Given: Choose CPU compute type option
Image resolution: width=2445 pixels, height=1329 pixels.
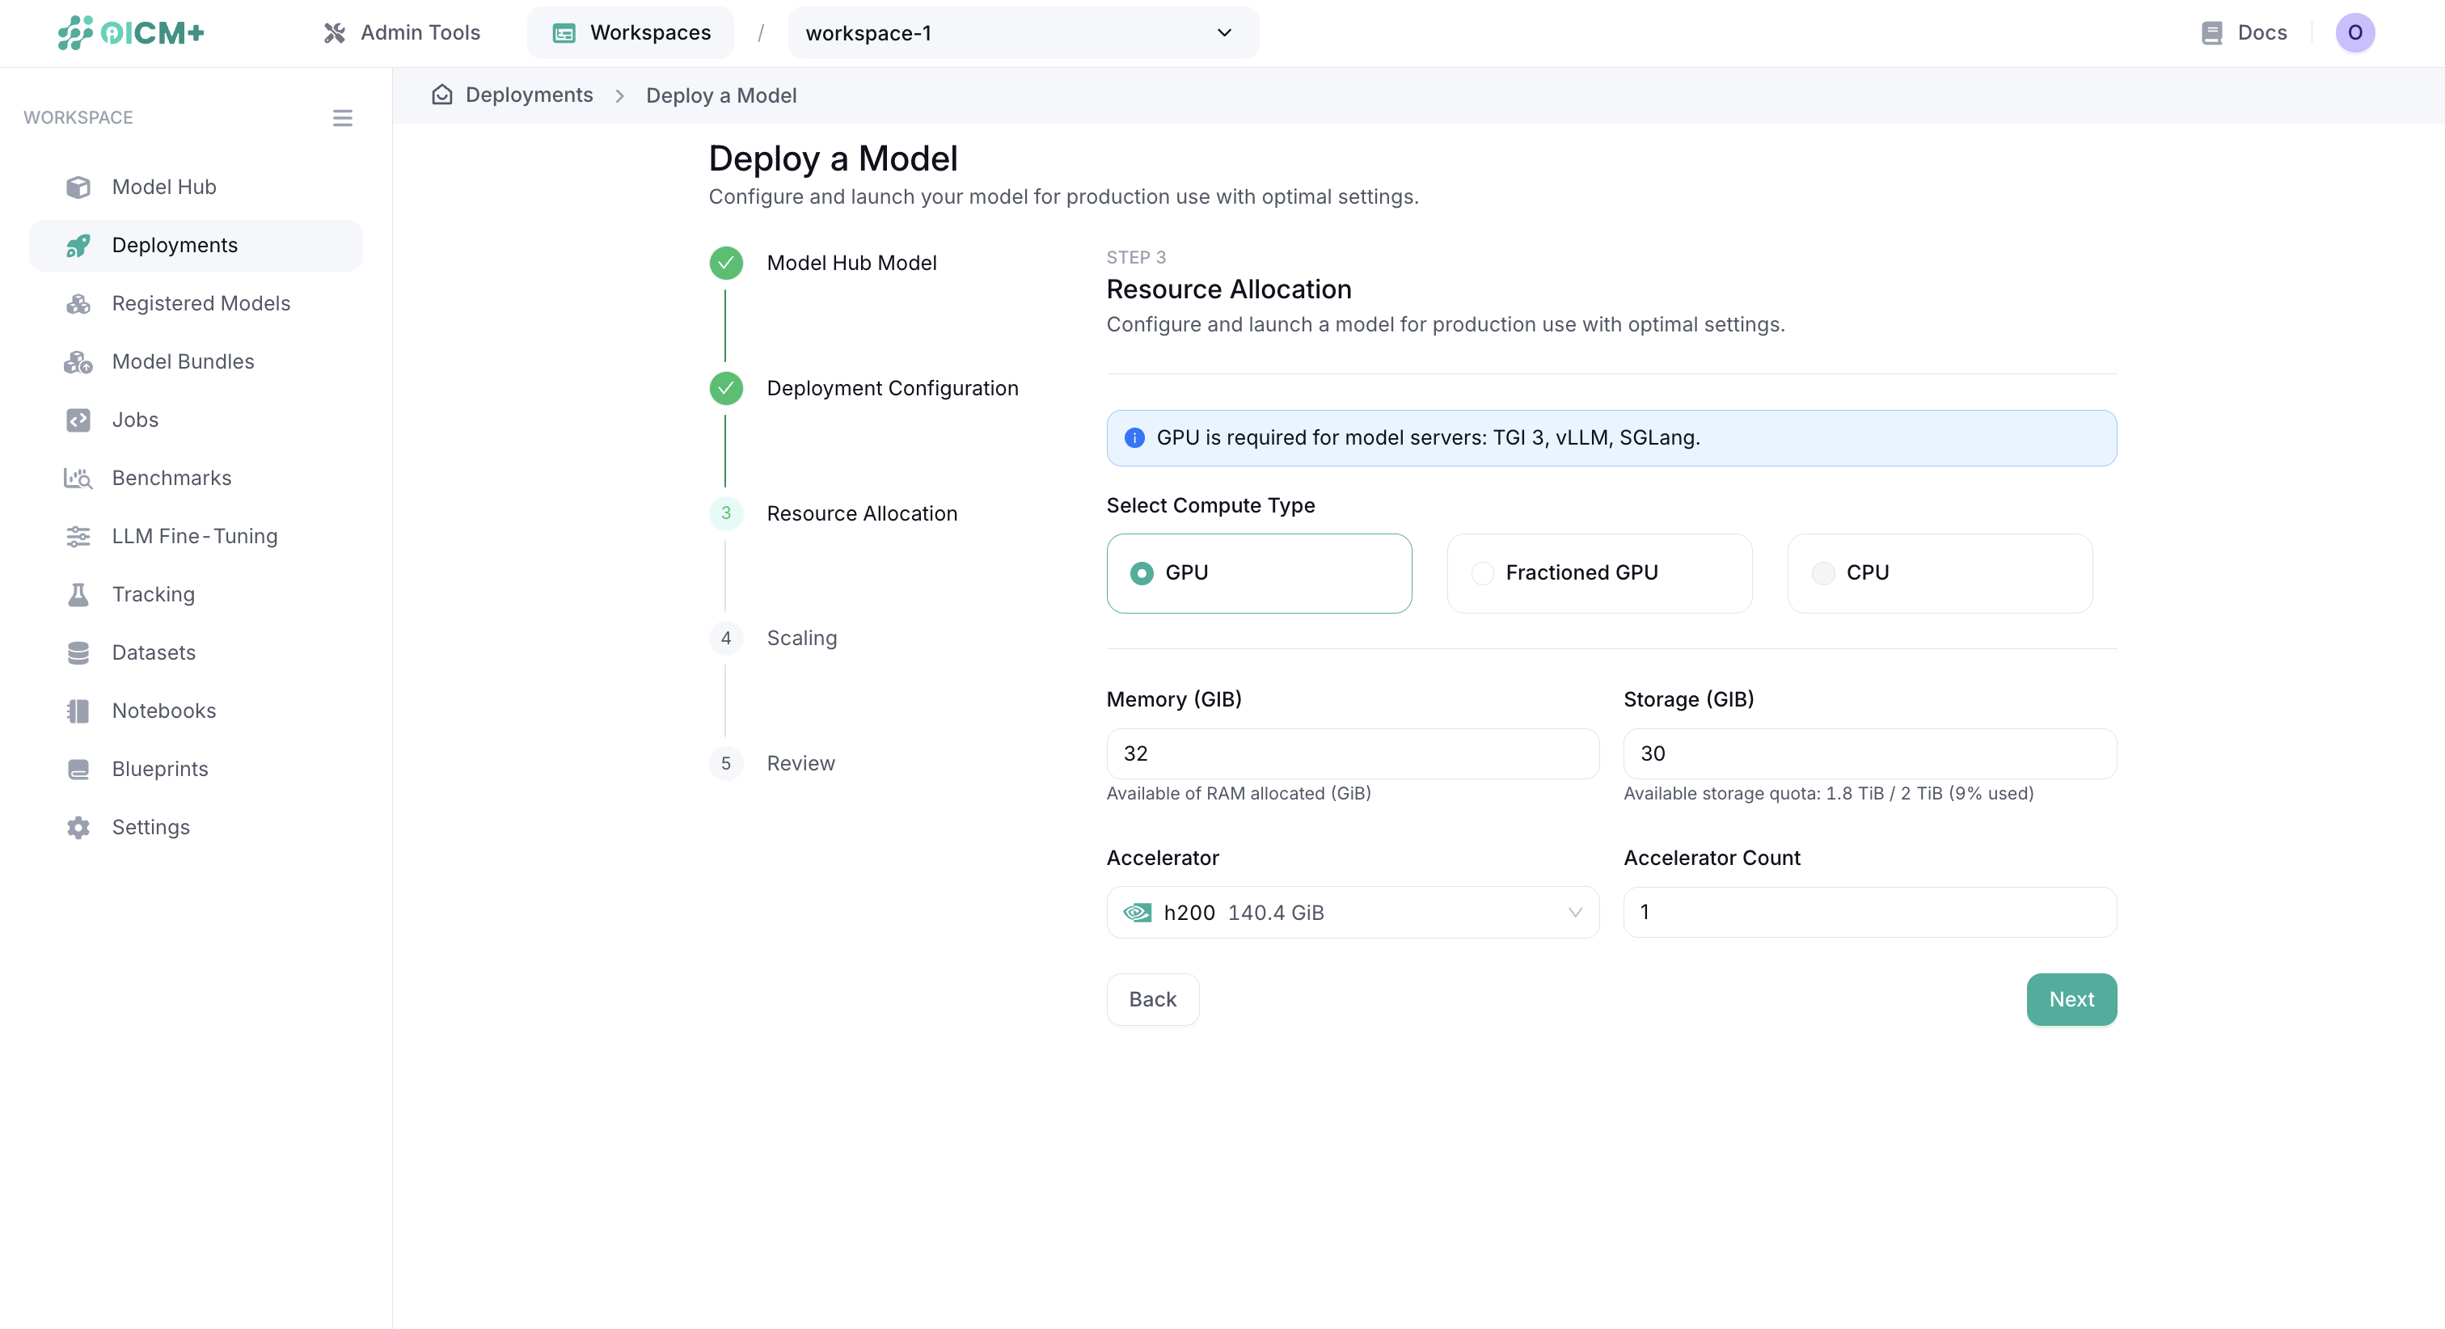Looking at the screenshot, I should coord(1939,572).
